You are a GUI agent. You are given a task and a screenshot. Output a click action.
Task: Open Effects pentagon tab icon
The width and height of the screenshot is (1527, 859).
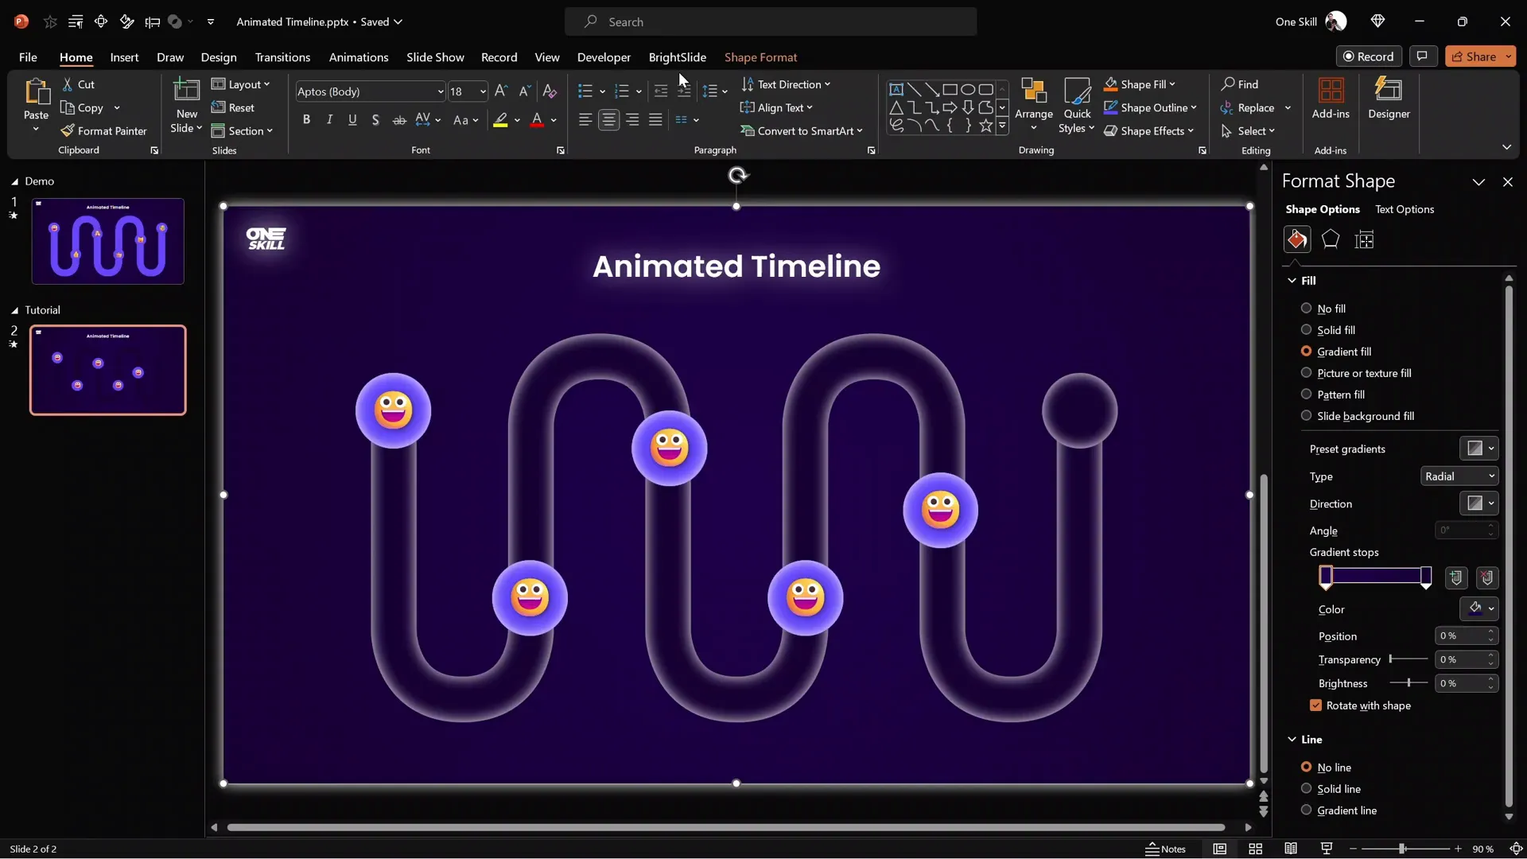(1331, 239)
